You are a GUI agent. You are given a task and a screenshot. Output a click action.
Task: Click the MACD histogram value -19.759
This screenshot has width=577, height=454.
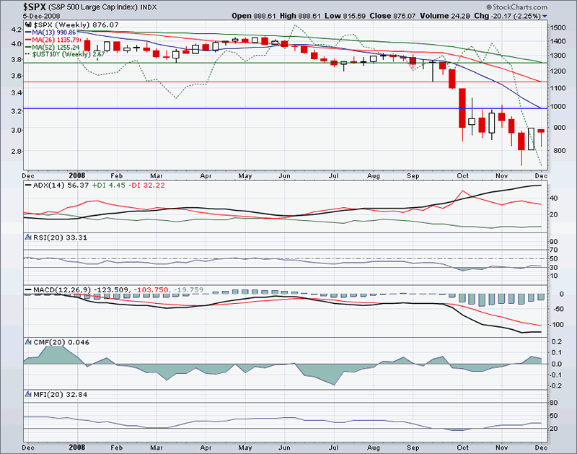pyautogui.click(x=188, y=290)
